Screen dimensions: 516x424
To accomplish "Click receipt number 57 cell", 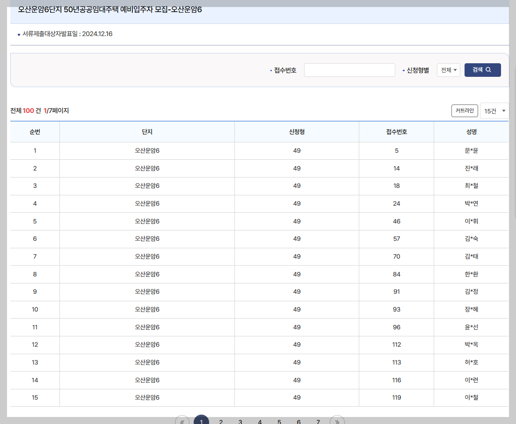I will point(397,239).
